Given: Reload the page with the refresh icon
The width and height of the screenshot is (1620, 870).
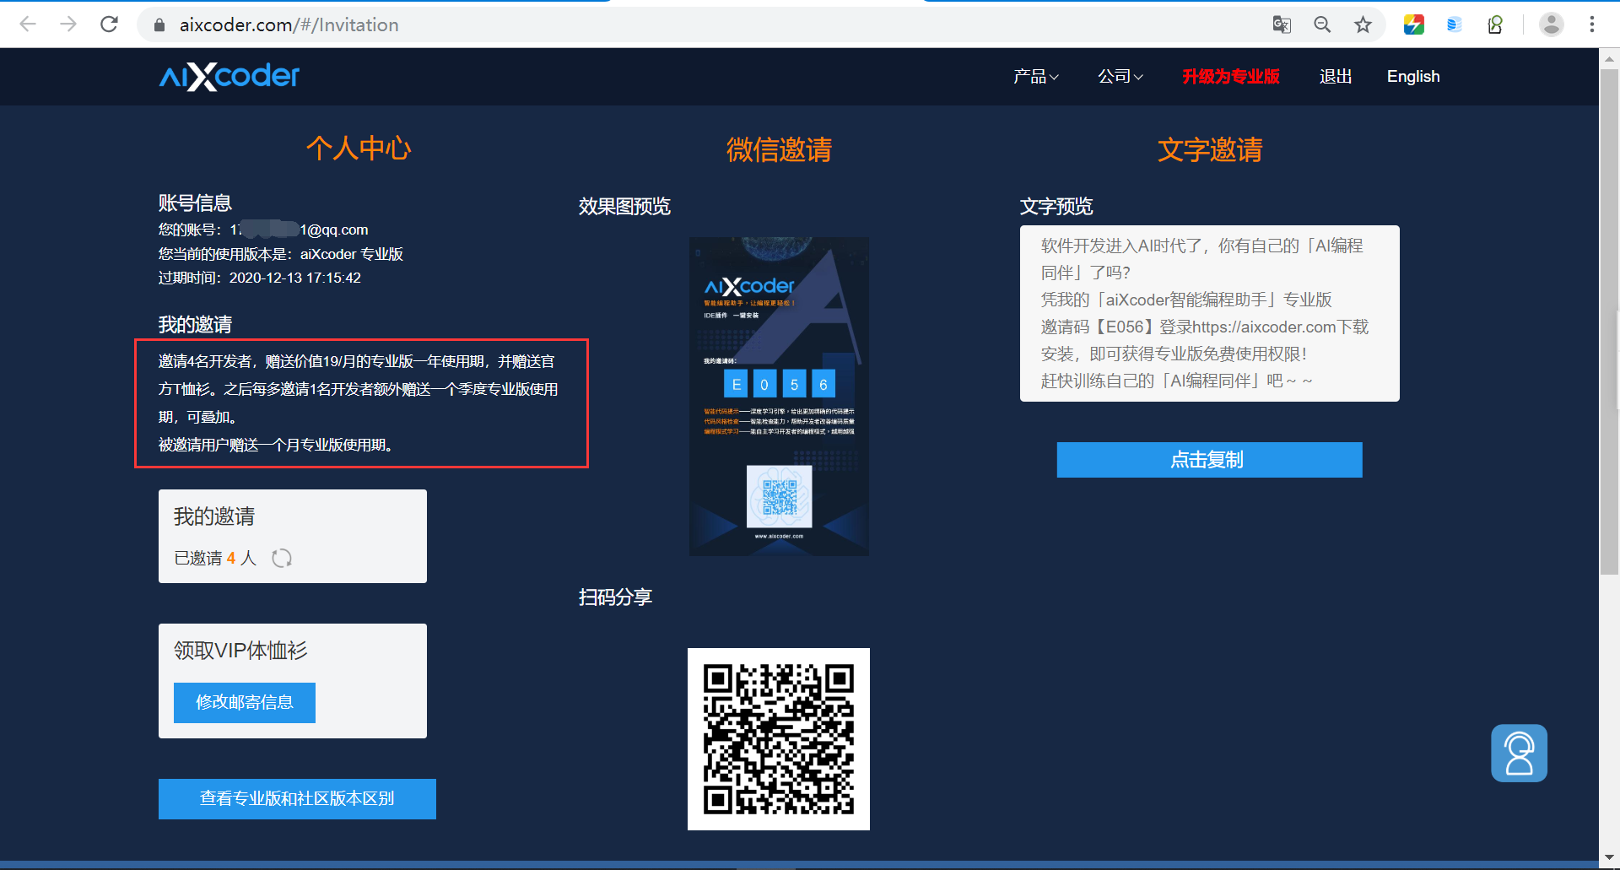Looking at the screenshot, I should [109, 24].
